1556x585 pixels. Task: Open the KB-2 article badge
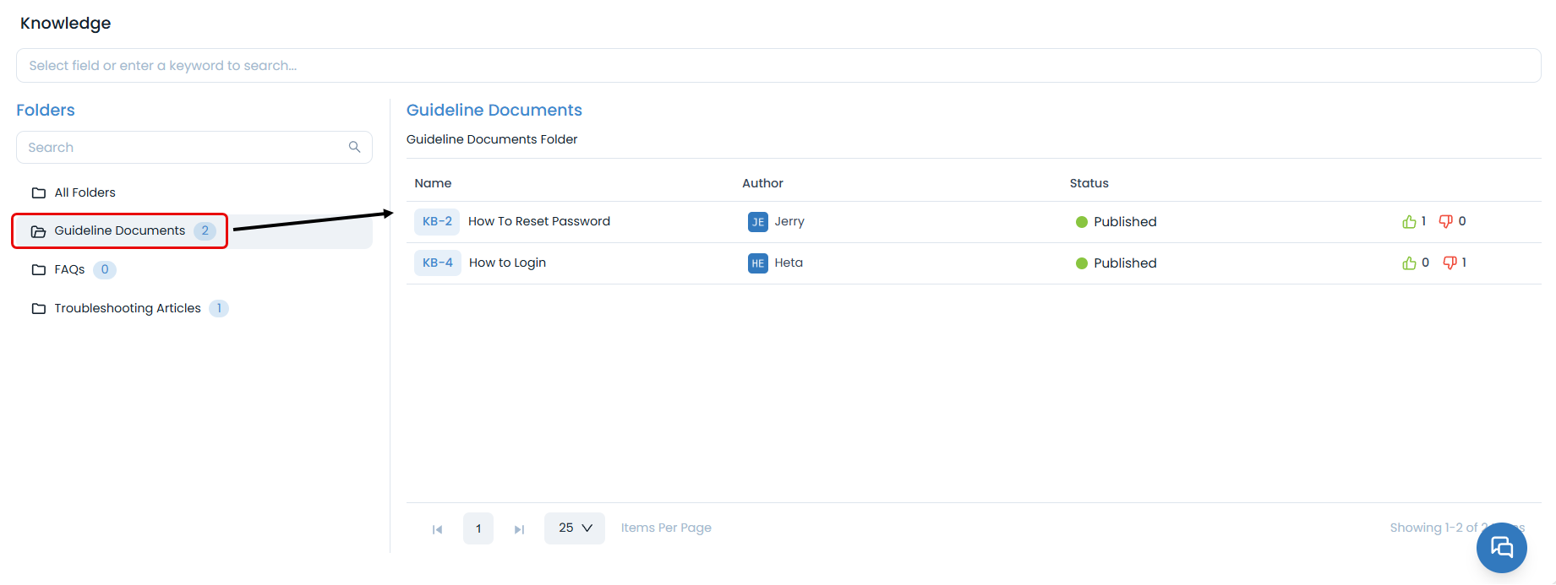[437, 221]
